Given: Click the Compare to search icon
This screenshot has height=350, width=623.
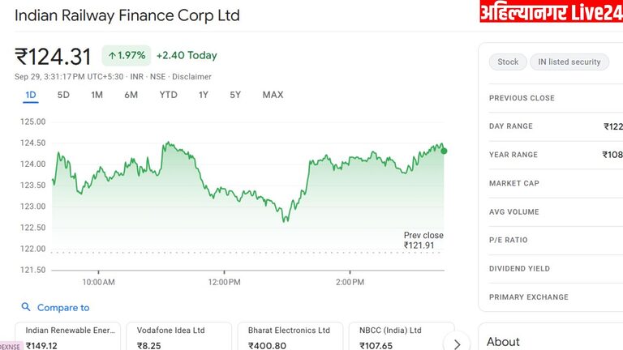Looking at the screenshot, I should [x=26, y=308].
